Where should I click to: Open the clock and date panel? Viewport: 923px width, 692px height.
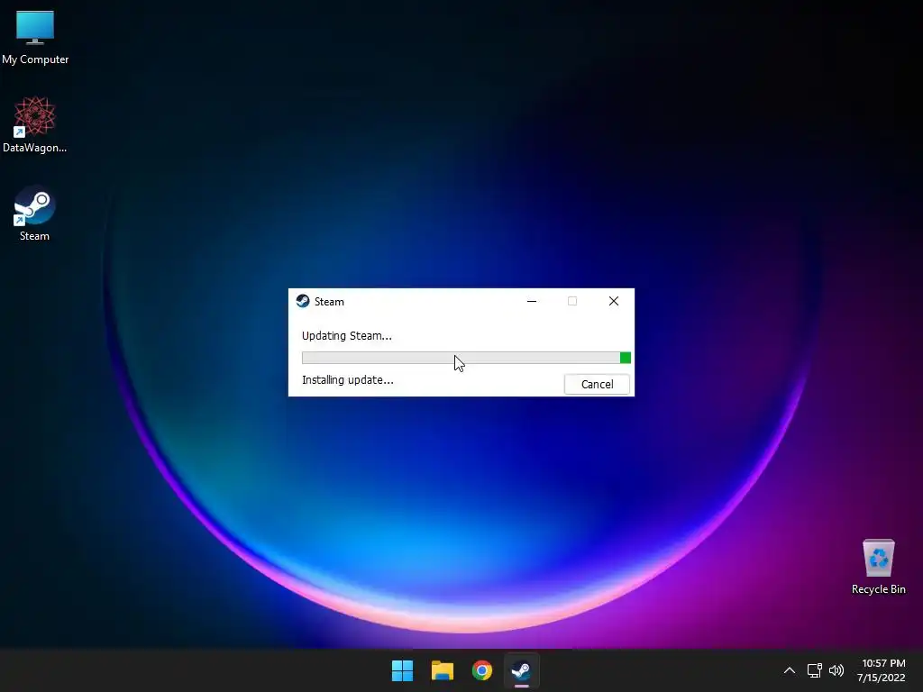tap(882, 670)
